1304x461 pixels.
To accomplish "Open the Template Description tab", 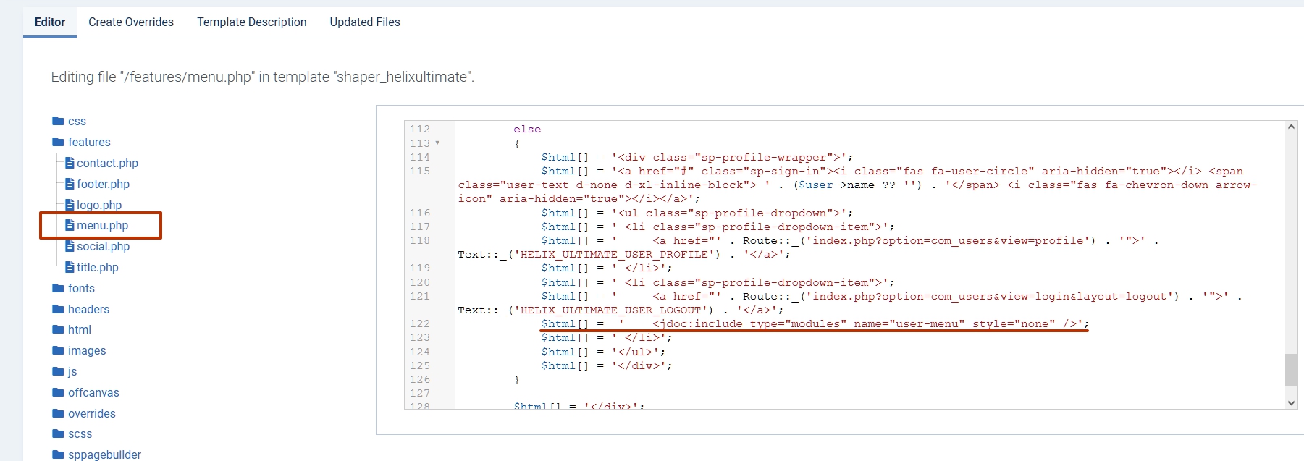I will pos(252,22).
